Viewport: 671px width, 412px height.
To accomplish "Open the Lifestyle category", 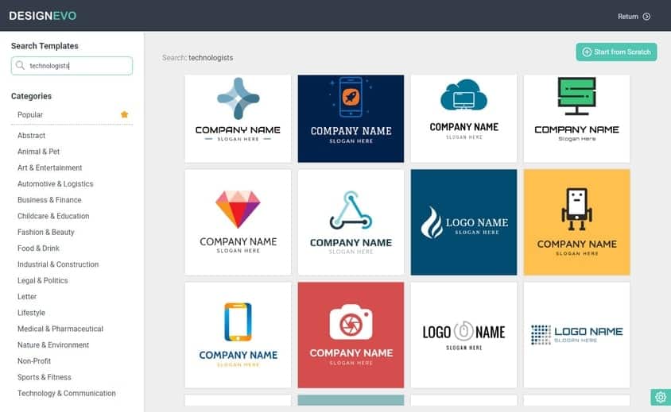I will (31, 313).
